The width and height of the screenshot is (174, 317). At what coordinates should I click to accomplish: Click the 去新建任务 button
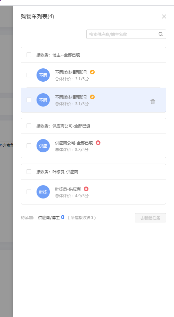tap(150, 218)
